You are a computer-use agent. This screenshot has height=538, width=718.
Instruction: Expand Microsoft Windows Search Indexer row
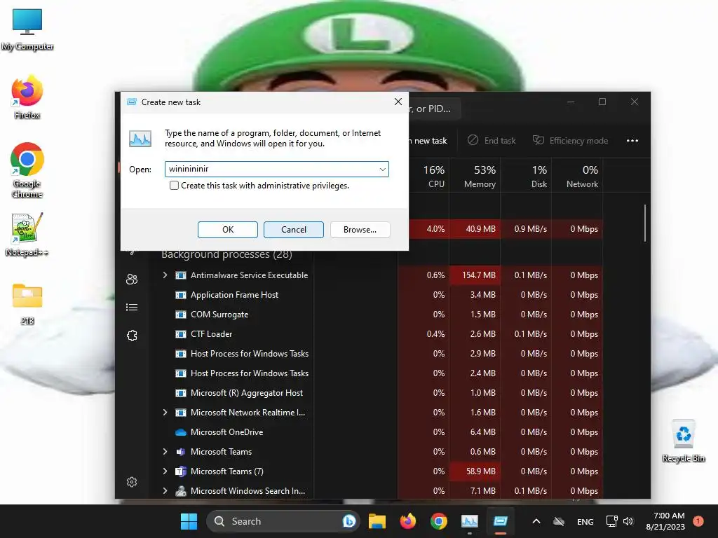coord(165,491)
